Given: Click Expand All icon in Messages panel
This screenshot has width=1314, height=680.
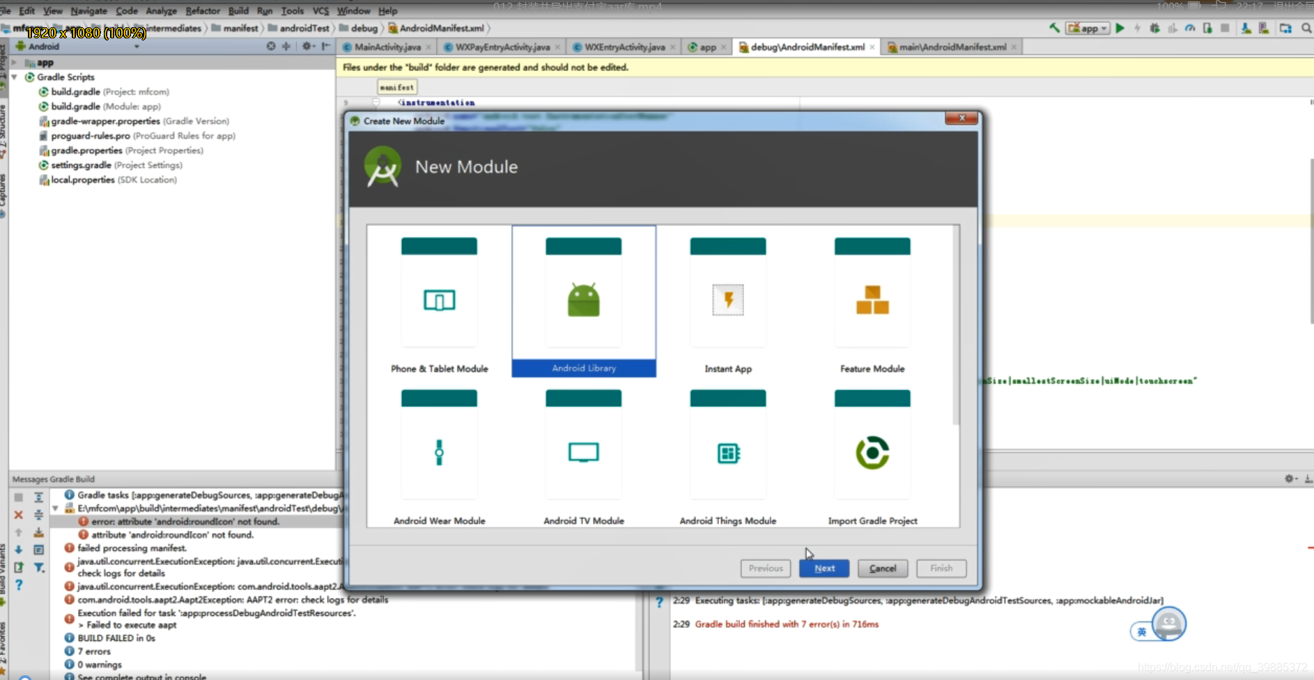Looking at the screenshot, I should 38,497.
